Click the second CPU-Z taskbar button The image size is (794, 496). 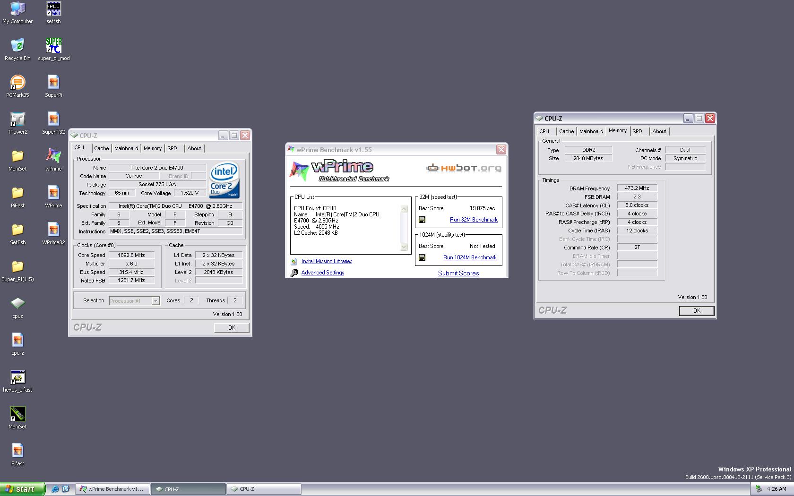click(264, 489)
